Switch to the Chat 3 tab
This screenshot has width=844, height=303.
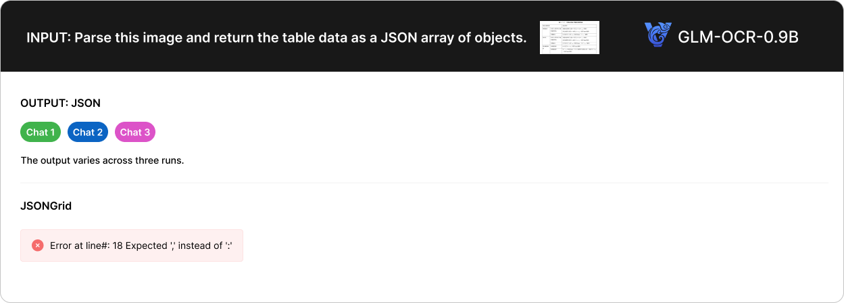coord(135,132)
